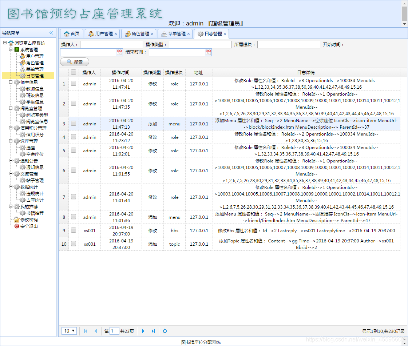This screenshot has height=346, width=408.
Task: Open start time calendar picker
Action: pos(119,52)
